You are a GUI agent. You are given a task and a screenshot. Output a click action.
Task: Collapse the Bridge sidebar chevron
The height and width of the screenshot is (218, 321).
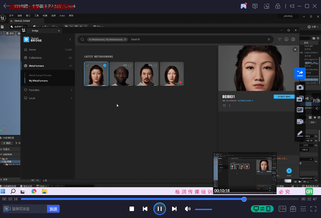point(70,39)
